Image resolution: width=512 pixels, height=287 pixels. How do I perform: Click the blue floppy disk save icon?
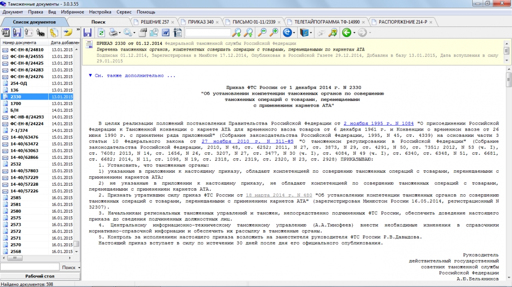87,33
